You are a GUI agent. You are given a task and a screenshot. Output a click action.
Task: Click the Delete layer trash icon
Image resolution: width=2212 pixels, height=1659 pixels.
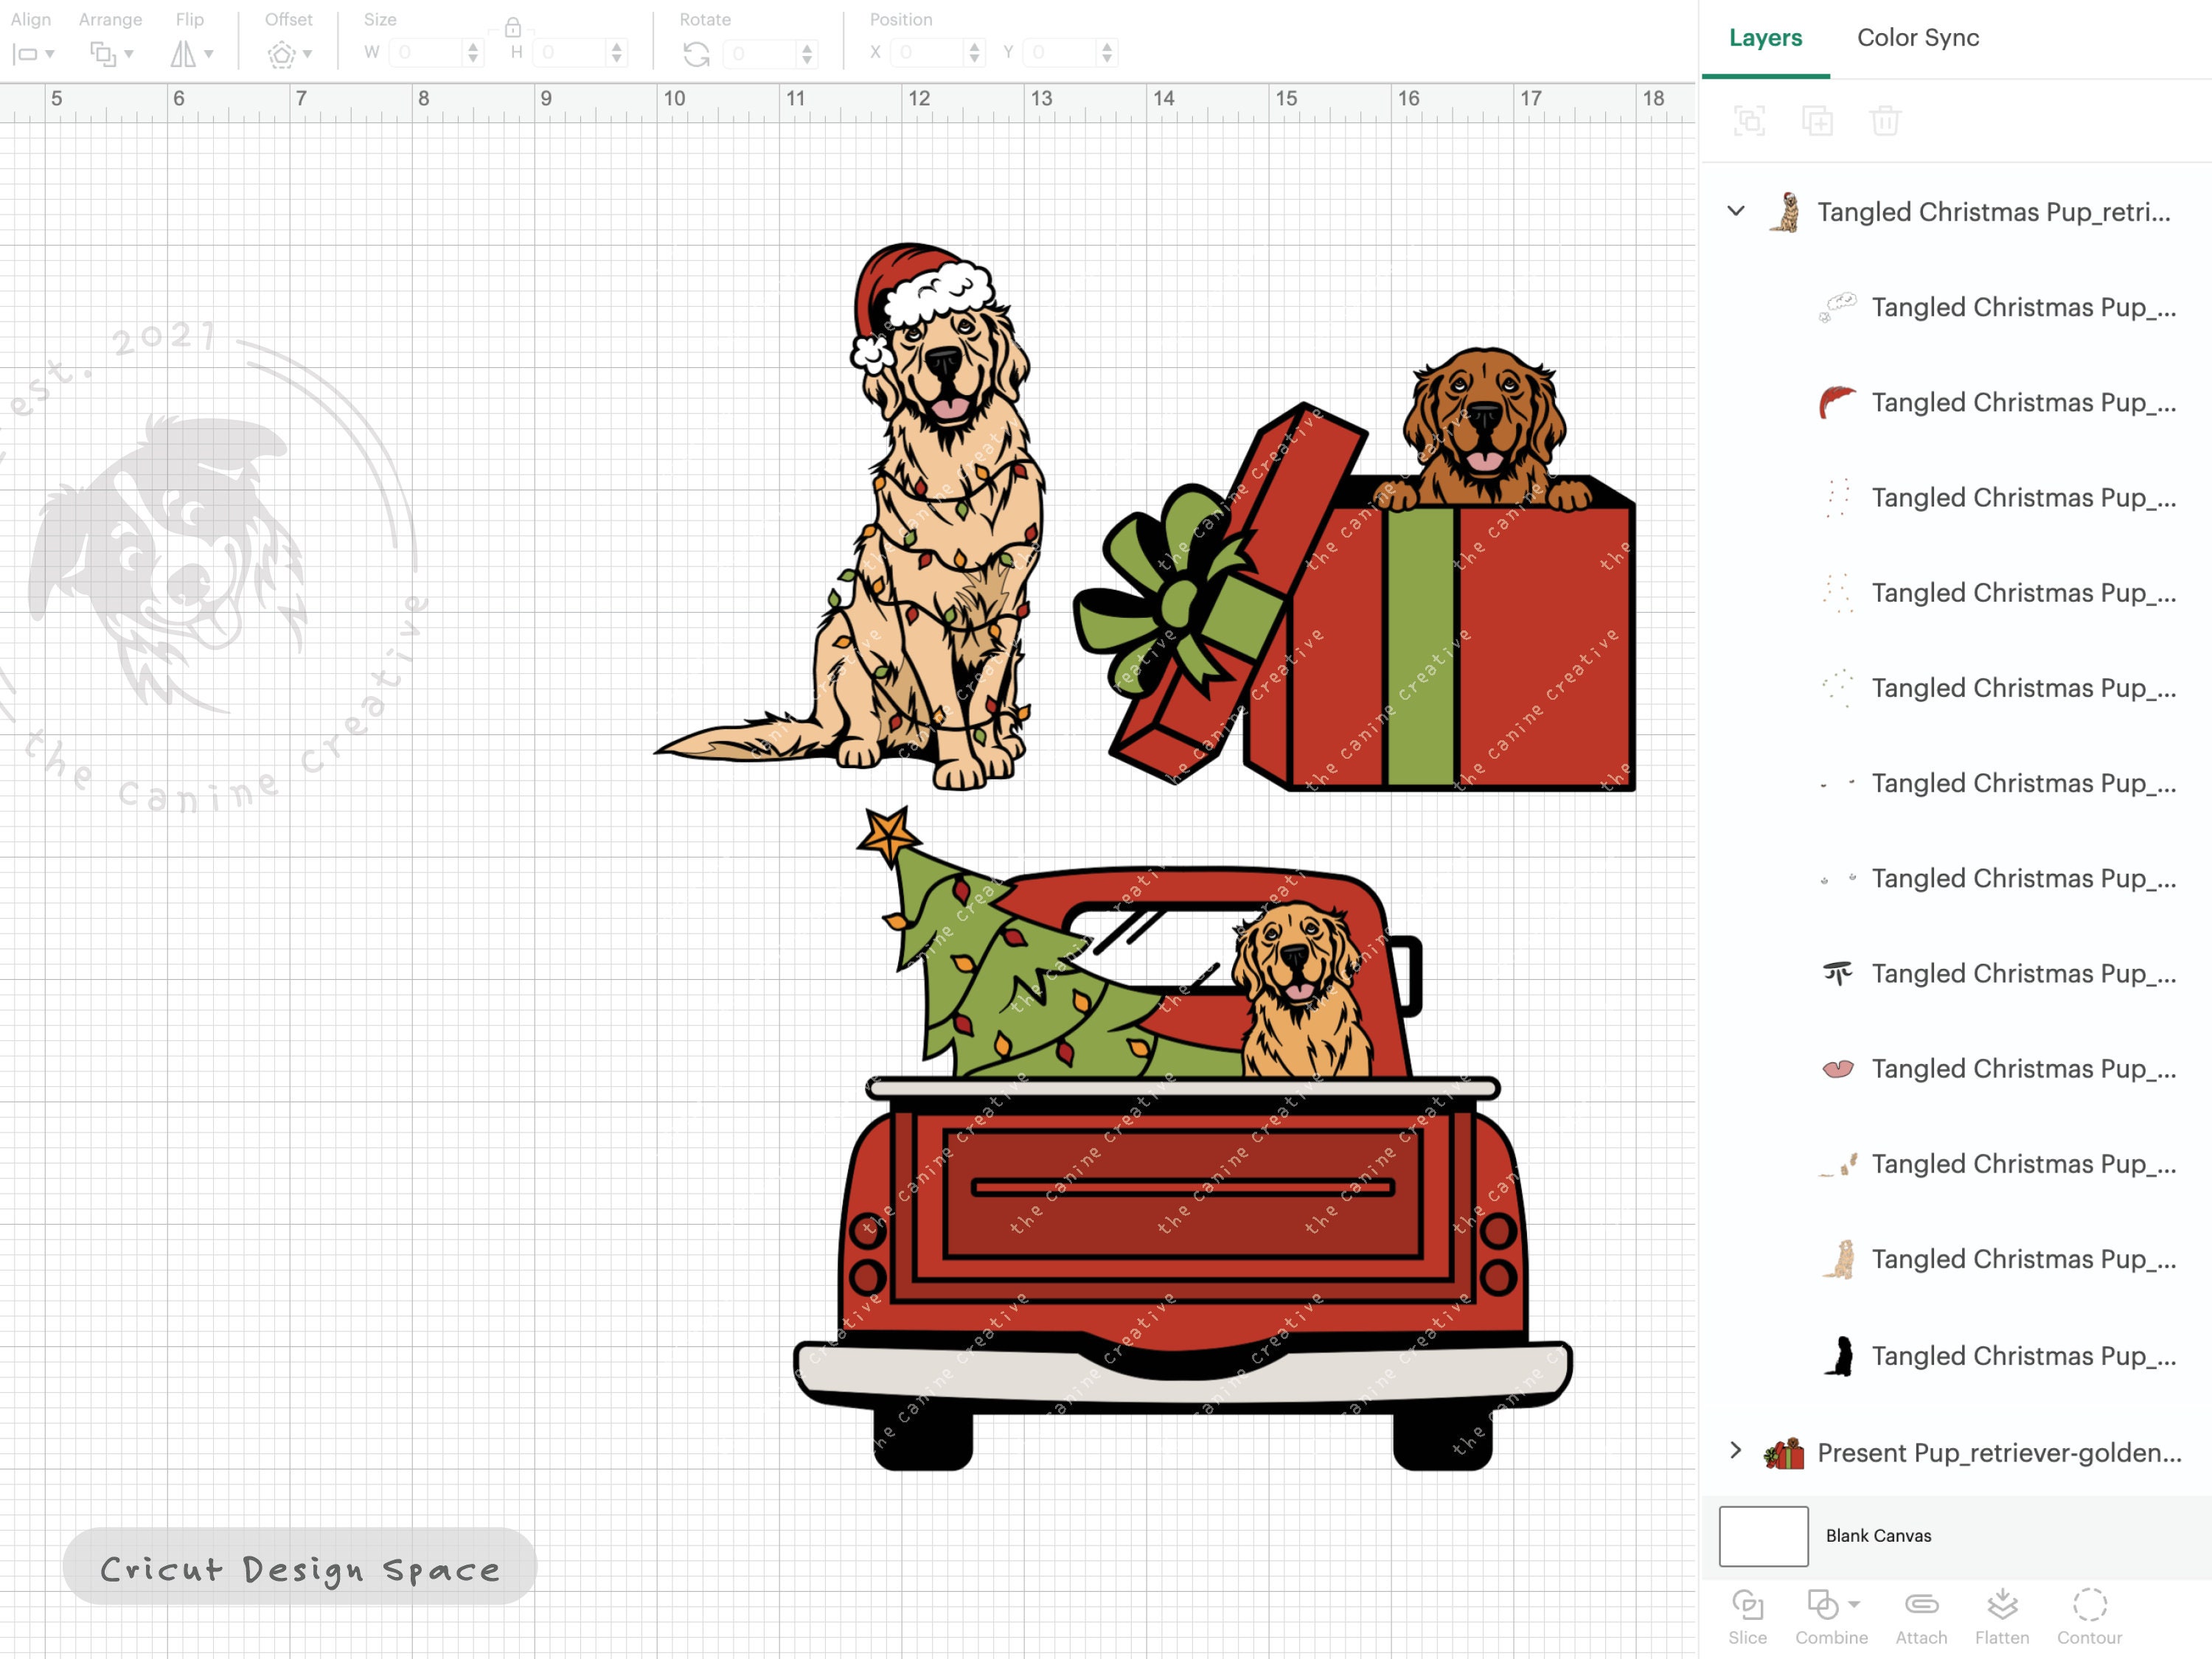[x=1885, y=121]
